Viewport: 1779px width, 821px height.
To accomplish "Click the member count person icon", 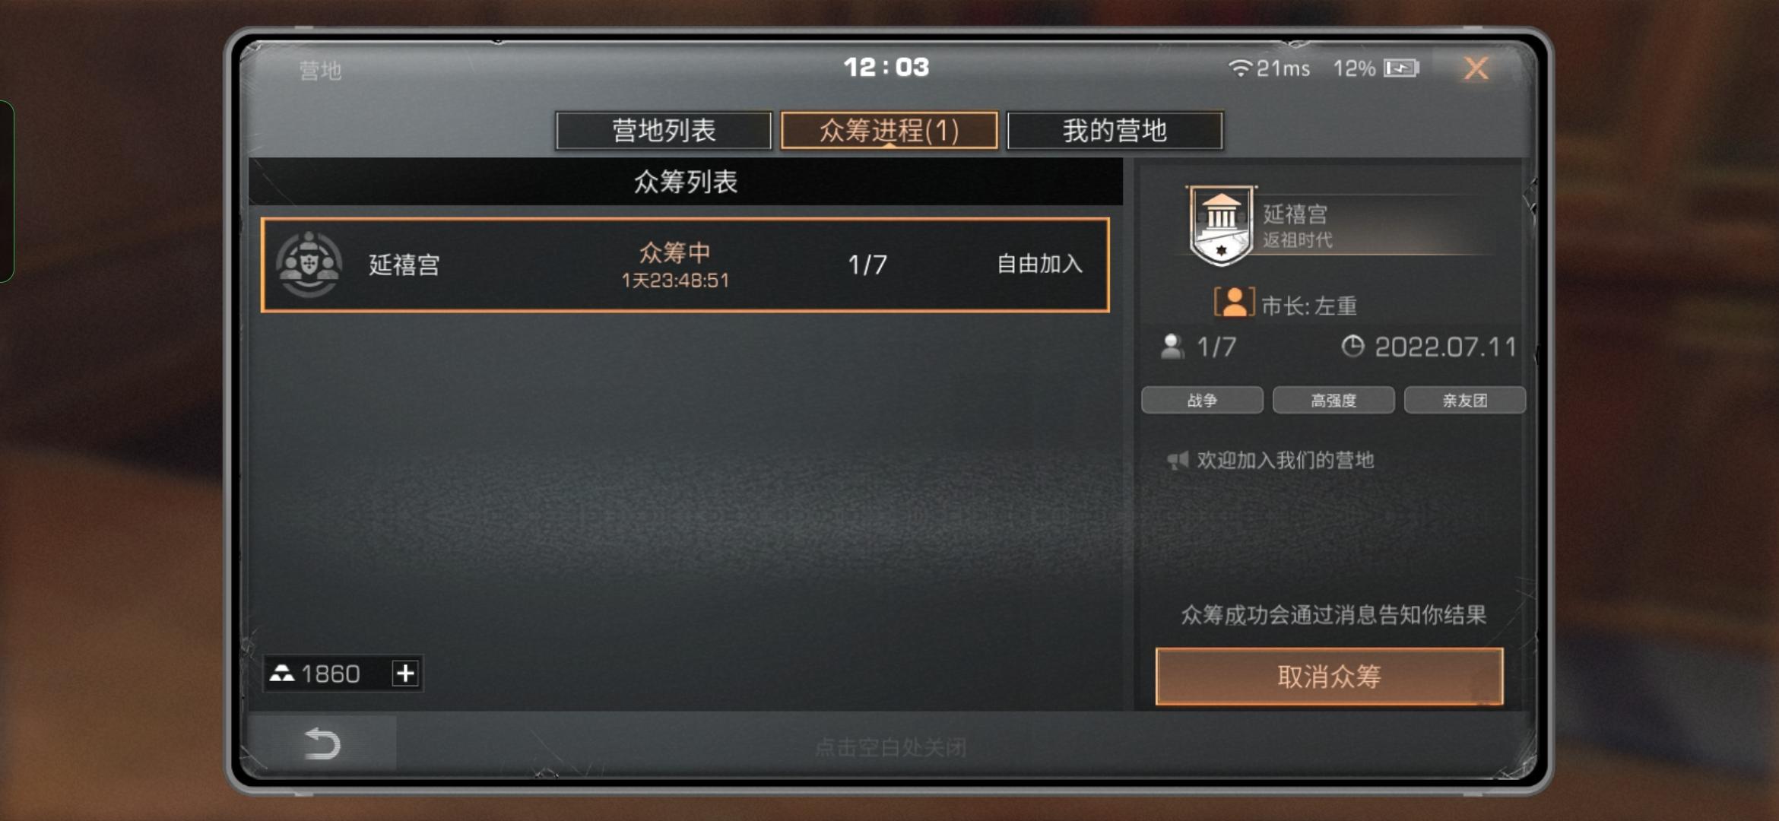I will pyautogui.click(x=1172, y=347).
